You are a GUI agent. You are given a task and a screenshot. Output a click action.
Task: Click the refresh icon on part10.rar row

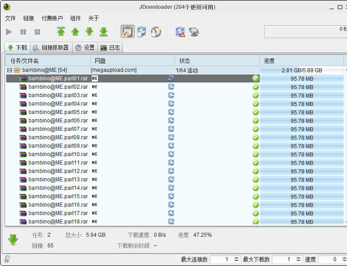tap(171, 154)
